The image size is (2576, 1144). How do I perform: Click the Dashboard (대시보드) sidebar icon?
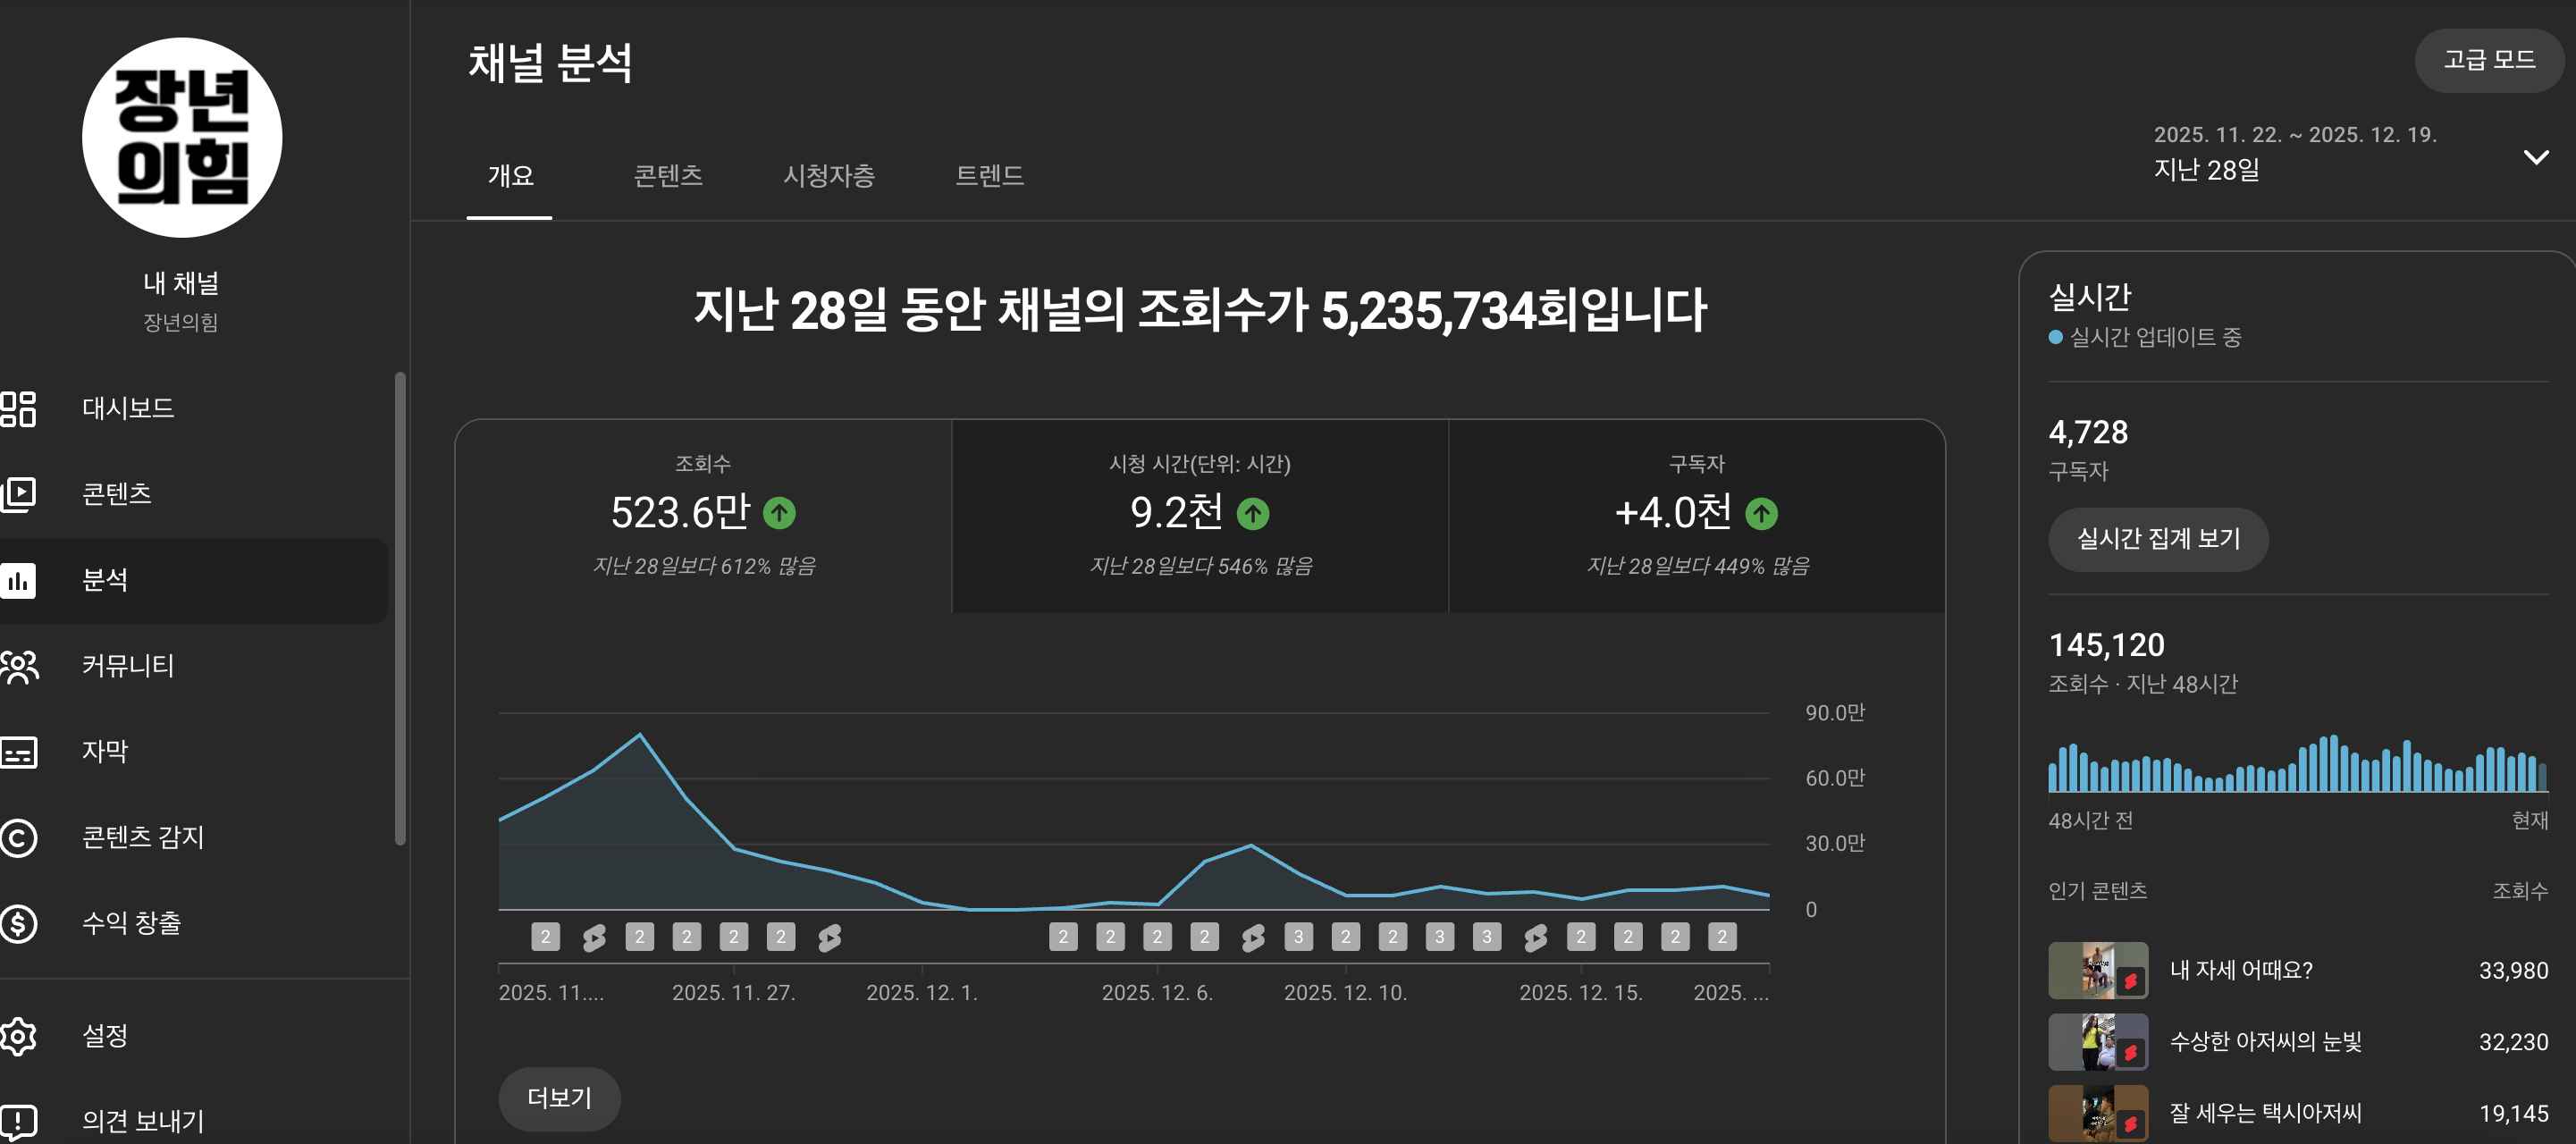(x=18, y=408)
